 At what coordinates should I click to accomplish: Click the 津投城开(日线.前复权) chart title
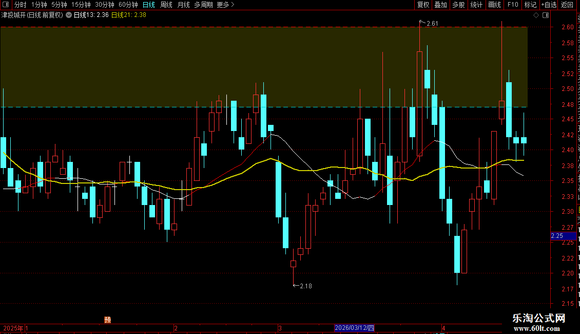tap(32, 15)
